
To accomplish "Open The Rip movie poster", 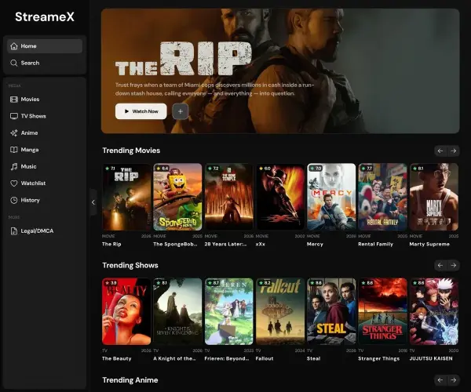I will pos(126,197).
